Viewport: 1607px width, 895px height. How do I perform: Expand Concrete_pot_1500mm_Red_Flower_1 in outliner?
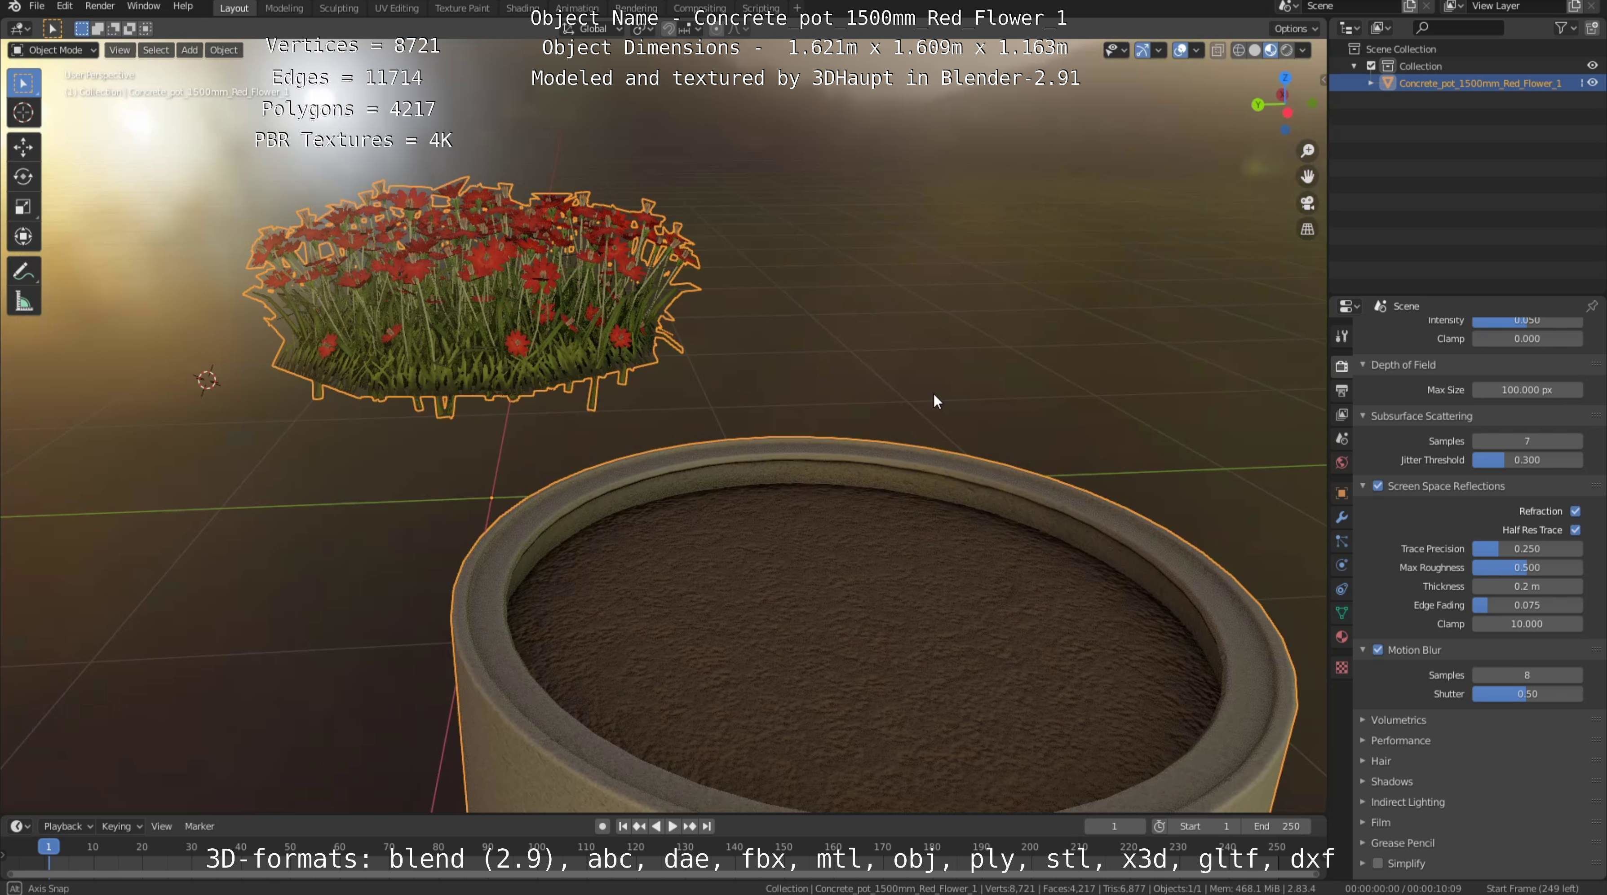1371,83
